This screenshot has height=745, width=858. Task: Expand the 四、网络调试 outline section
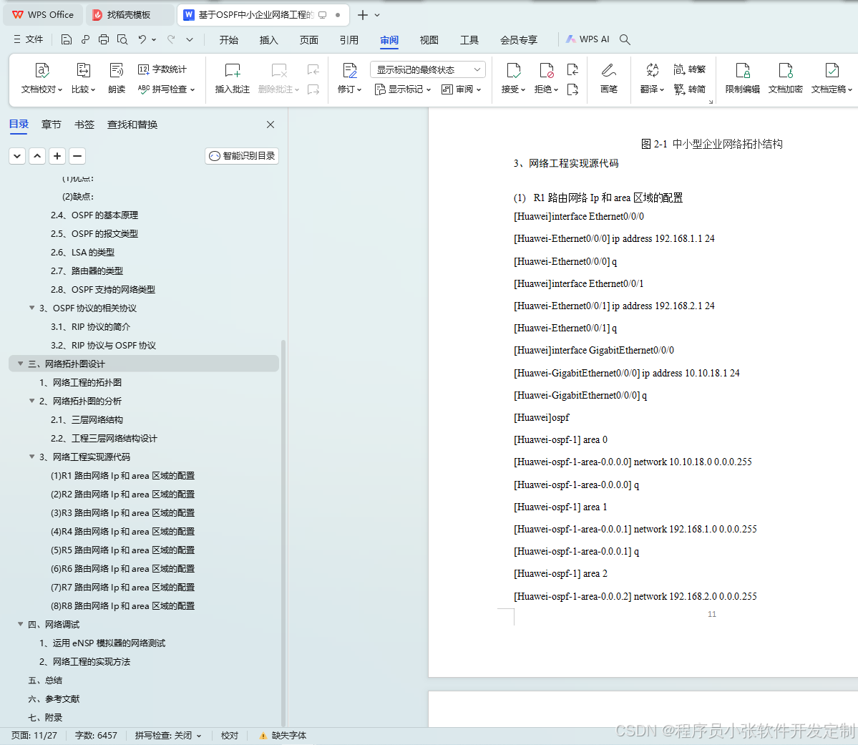[x=19, y=624]
